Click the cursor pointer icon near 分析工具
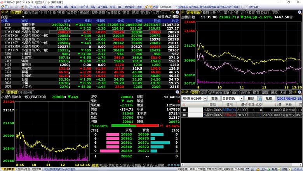The image size is (303, 171). (242, 7)
